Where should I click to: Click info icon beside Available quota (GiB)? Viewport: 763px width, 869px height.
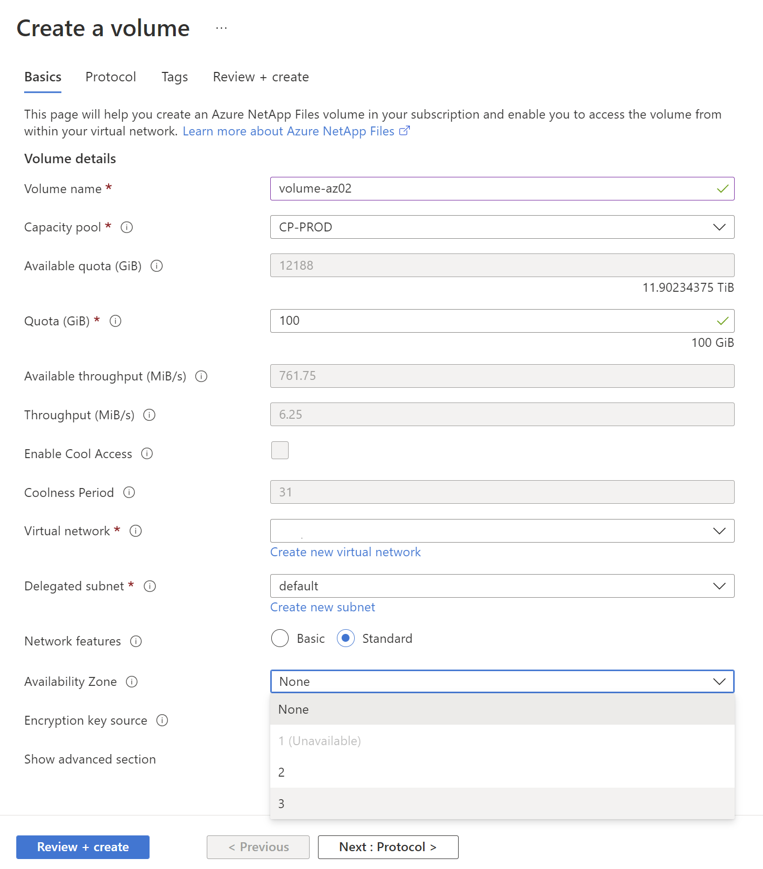[x=156, y=266]
